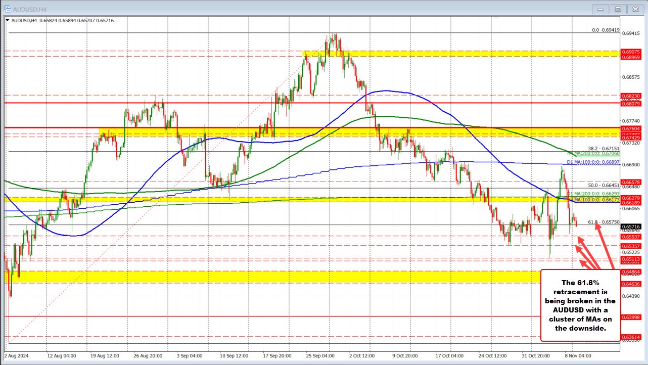This screenshot has width=648, height=365.
Task: Restore the chart window with the maximize button
Action: pyautogui.click(x=618, y=9)
